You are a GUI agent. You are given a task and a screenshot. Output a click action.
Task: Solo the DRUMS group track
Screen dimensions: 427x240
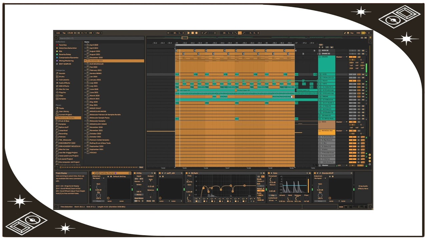pyautogui.click(x=359, y=57)
